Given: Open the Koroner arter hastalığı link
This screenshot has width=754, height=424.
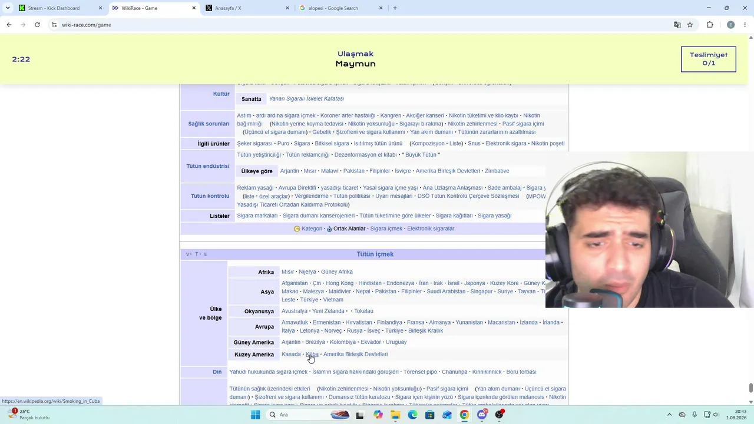Looking at the screenshot, I should pyautogui.click(x=348, y=115).
